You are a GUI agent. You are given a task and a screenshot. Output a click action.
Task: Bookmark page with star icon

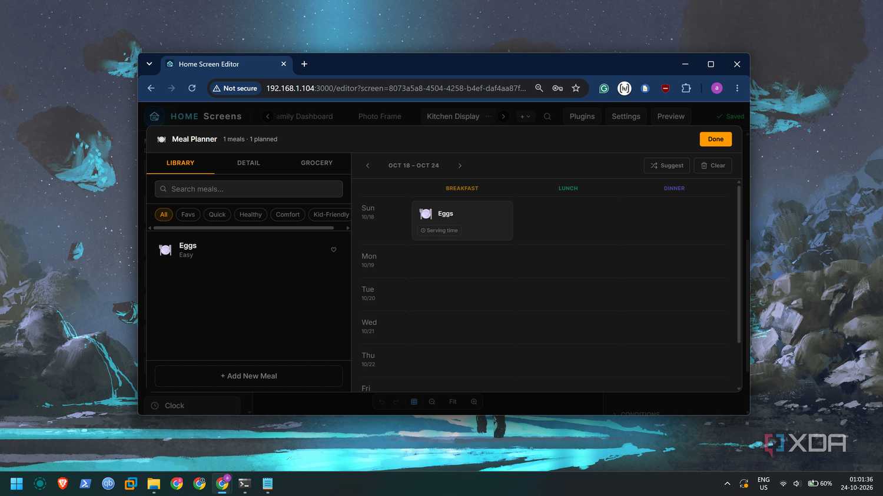pyautogui.click(x=576, y=88)
